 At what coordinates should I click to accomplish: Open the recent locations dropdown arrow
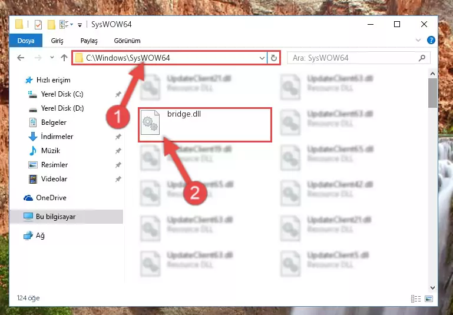tap(52, 58)
